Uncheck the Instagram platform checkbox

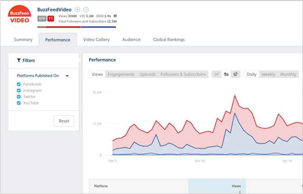(x=19, y=90)
